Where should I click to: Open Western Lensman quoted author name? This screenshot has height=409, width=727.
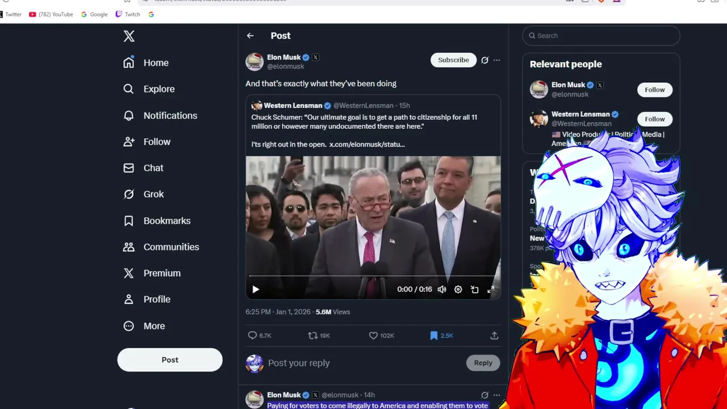293,106
